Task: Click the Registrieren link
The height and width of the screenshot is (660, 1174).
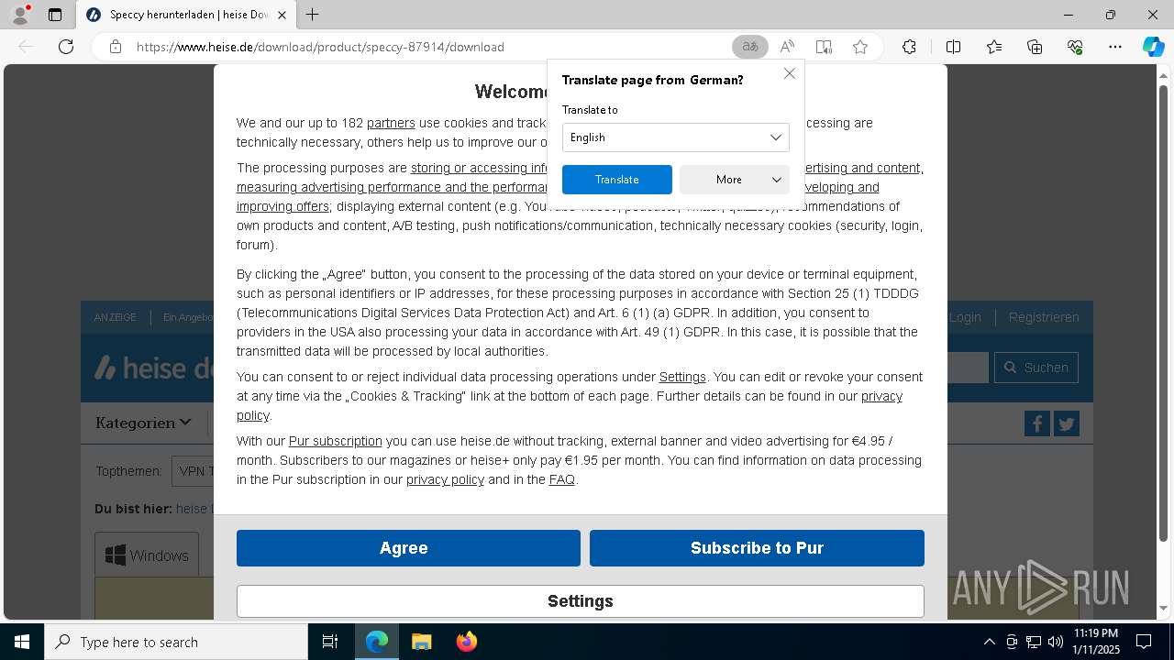Action: coord(1044,317)
